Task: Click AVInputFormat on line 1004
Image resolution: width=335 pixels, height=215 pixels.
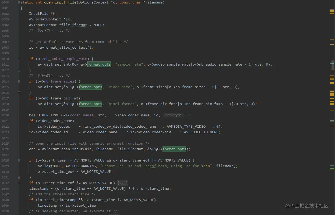Action: pos(43,25)
